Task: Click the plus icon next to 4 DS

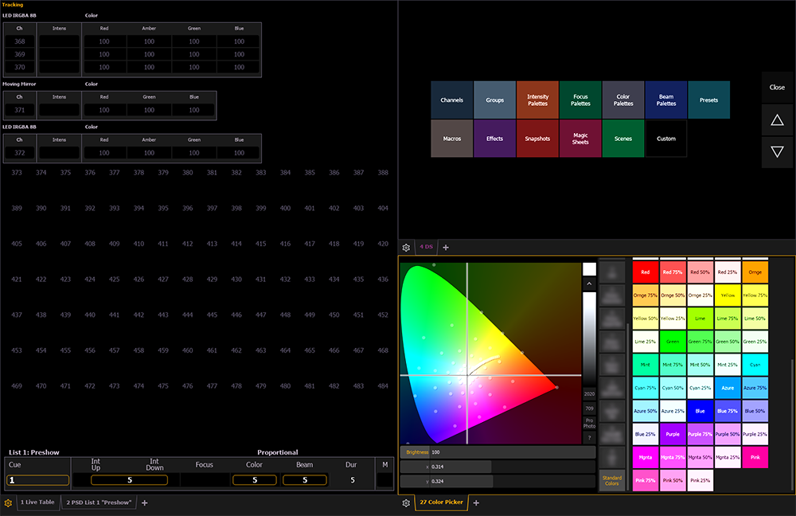Action: point(446,248)
